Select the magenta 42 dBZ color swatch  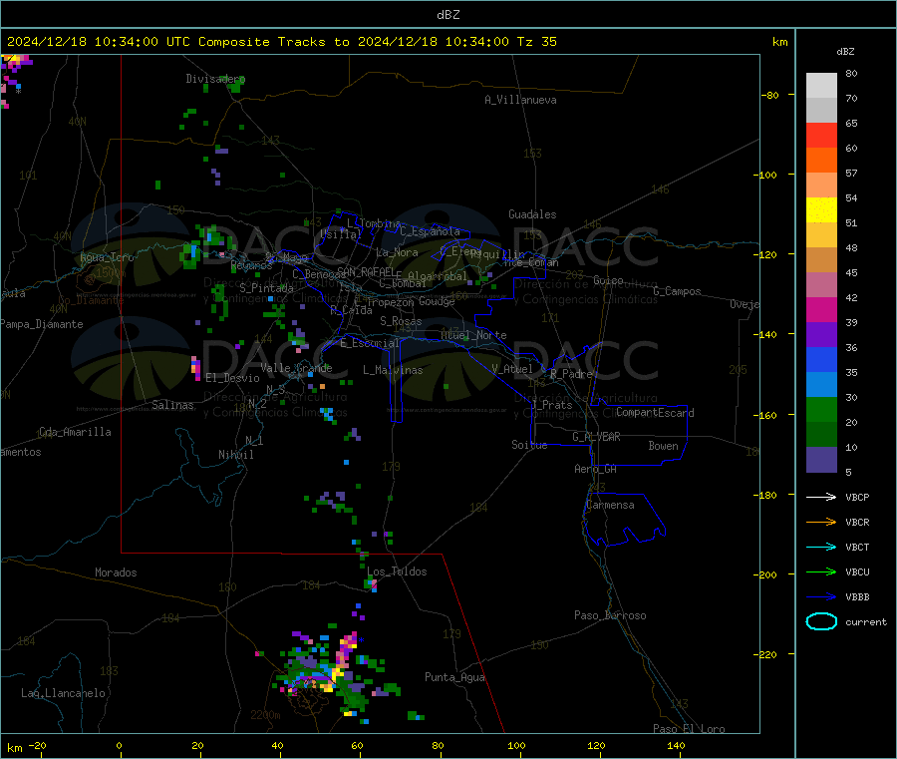click(821, 309)
